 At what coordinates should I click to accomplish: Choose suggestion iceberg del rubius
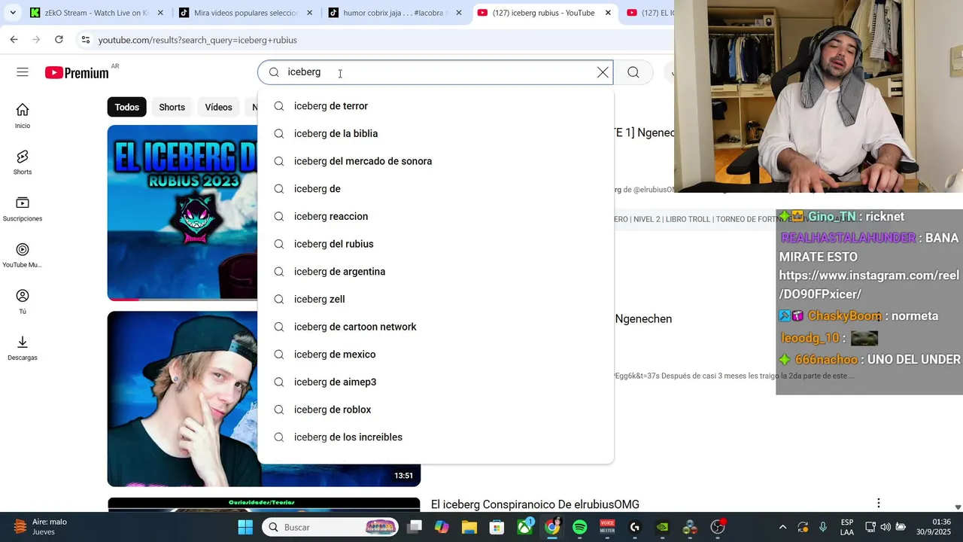(x=436, y=244)
